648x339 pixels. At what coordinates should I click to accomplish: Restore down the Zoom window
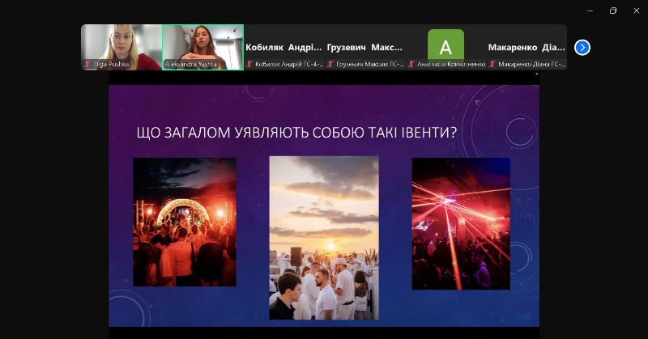(613, 11)
